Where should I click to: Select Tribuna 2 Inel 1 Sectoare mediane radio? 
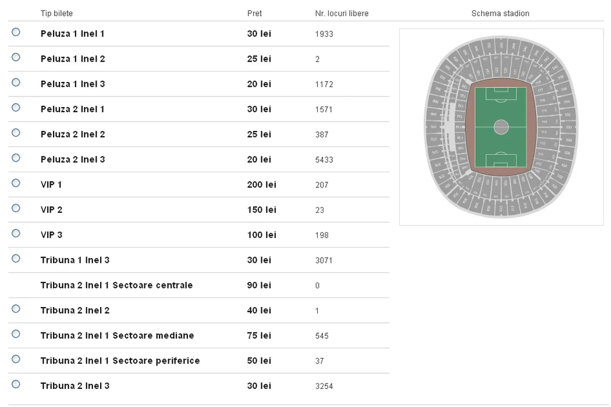tap(16, 334)
